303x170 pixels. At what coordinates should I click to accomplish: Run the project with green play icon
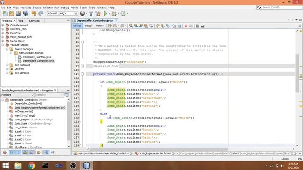tap(105, 13)
